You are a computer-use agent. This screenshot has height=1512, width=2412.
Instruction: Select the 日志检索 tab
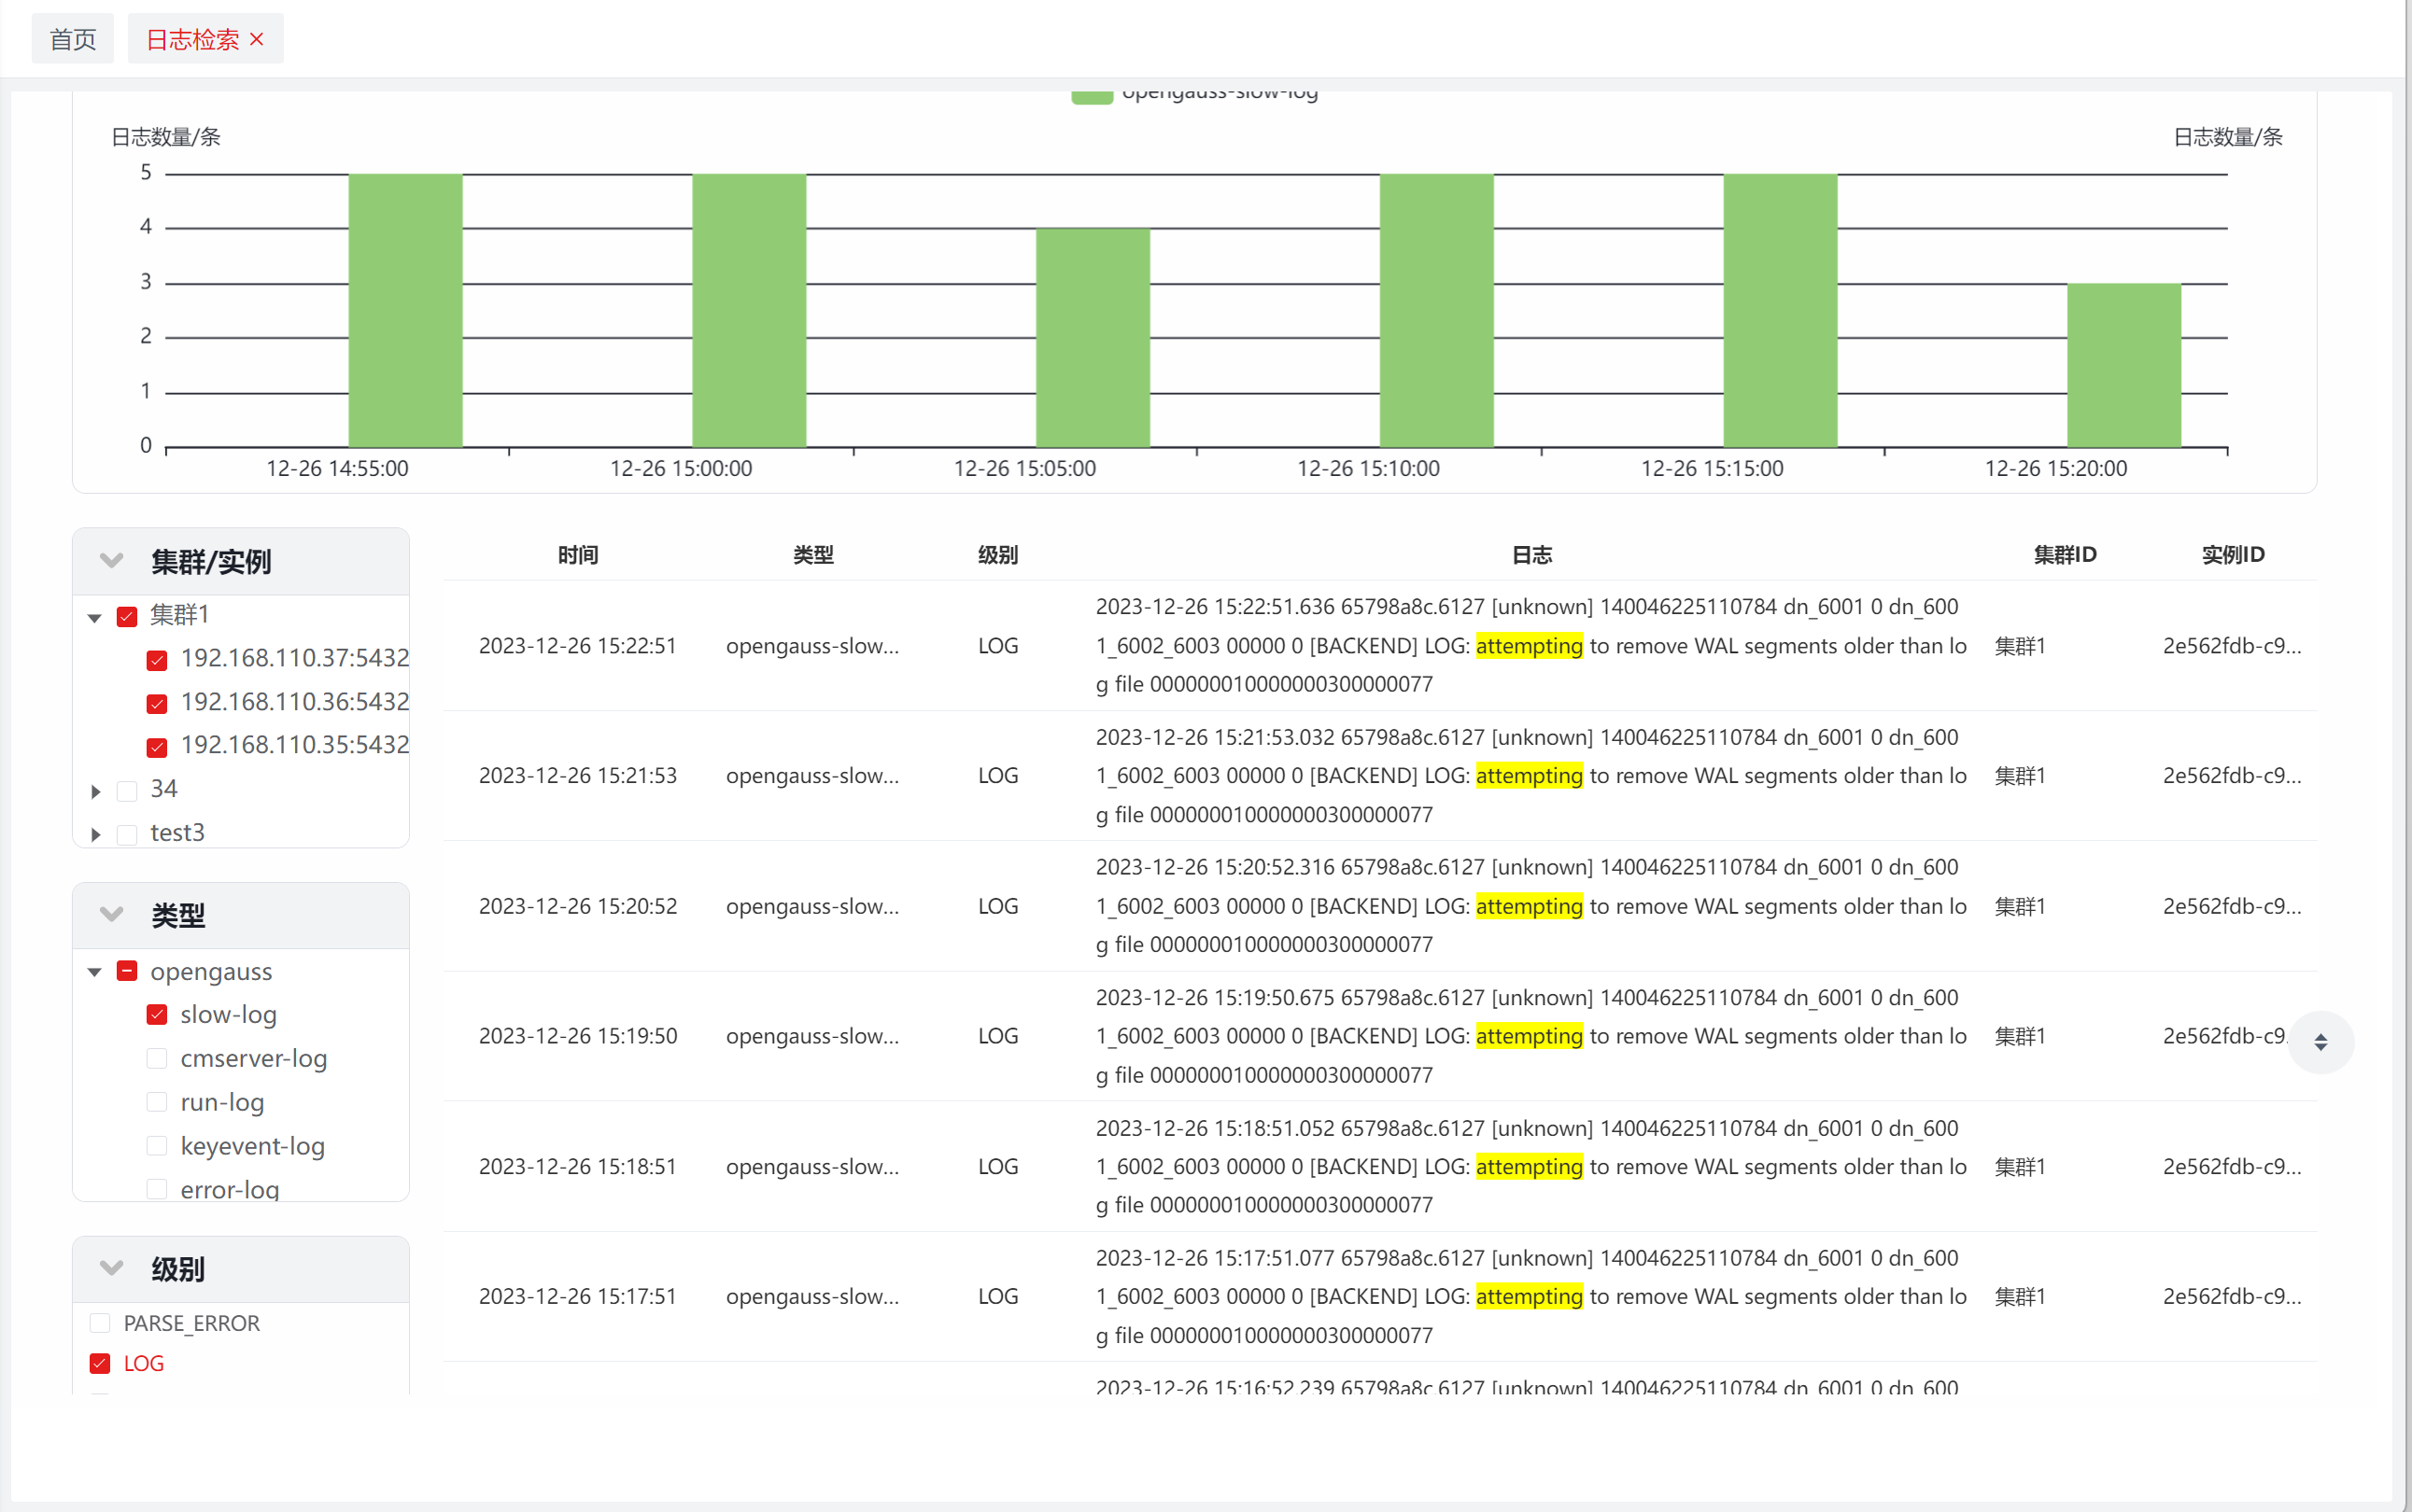click(x=192, y=39)
